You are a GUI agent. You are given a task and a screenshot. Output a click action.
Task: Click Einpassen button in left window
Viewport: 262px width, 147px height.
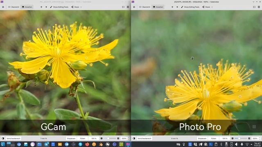tap(71, 138)
